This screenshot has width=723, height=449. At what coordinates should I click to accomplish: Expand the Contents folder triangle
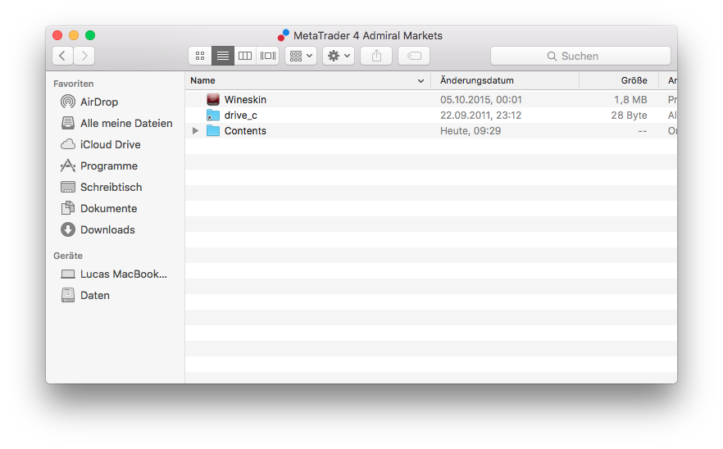pos(195,131)
